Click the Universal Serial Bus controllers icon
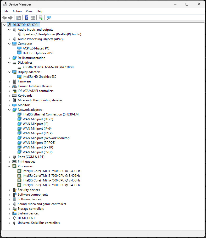The image size is (206, 238). [14, 223]
